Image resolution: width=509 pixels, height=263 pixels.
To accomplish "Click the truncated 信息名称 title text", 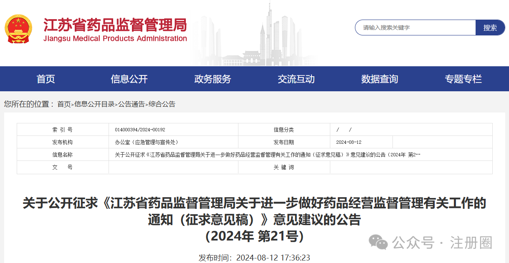I will coord(267,155).
